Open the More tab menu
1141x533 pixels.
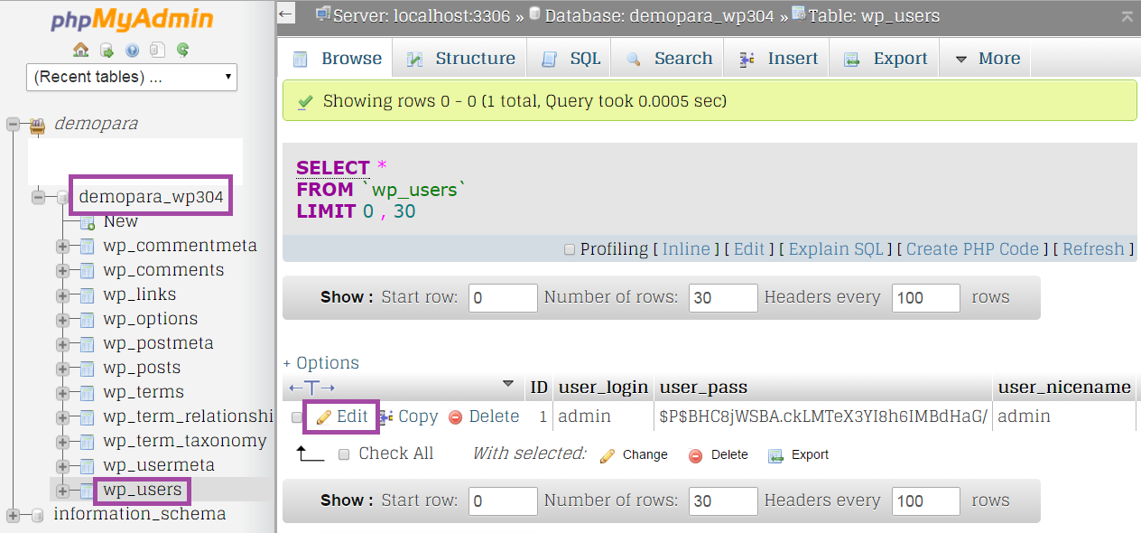point(987,59)
